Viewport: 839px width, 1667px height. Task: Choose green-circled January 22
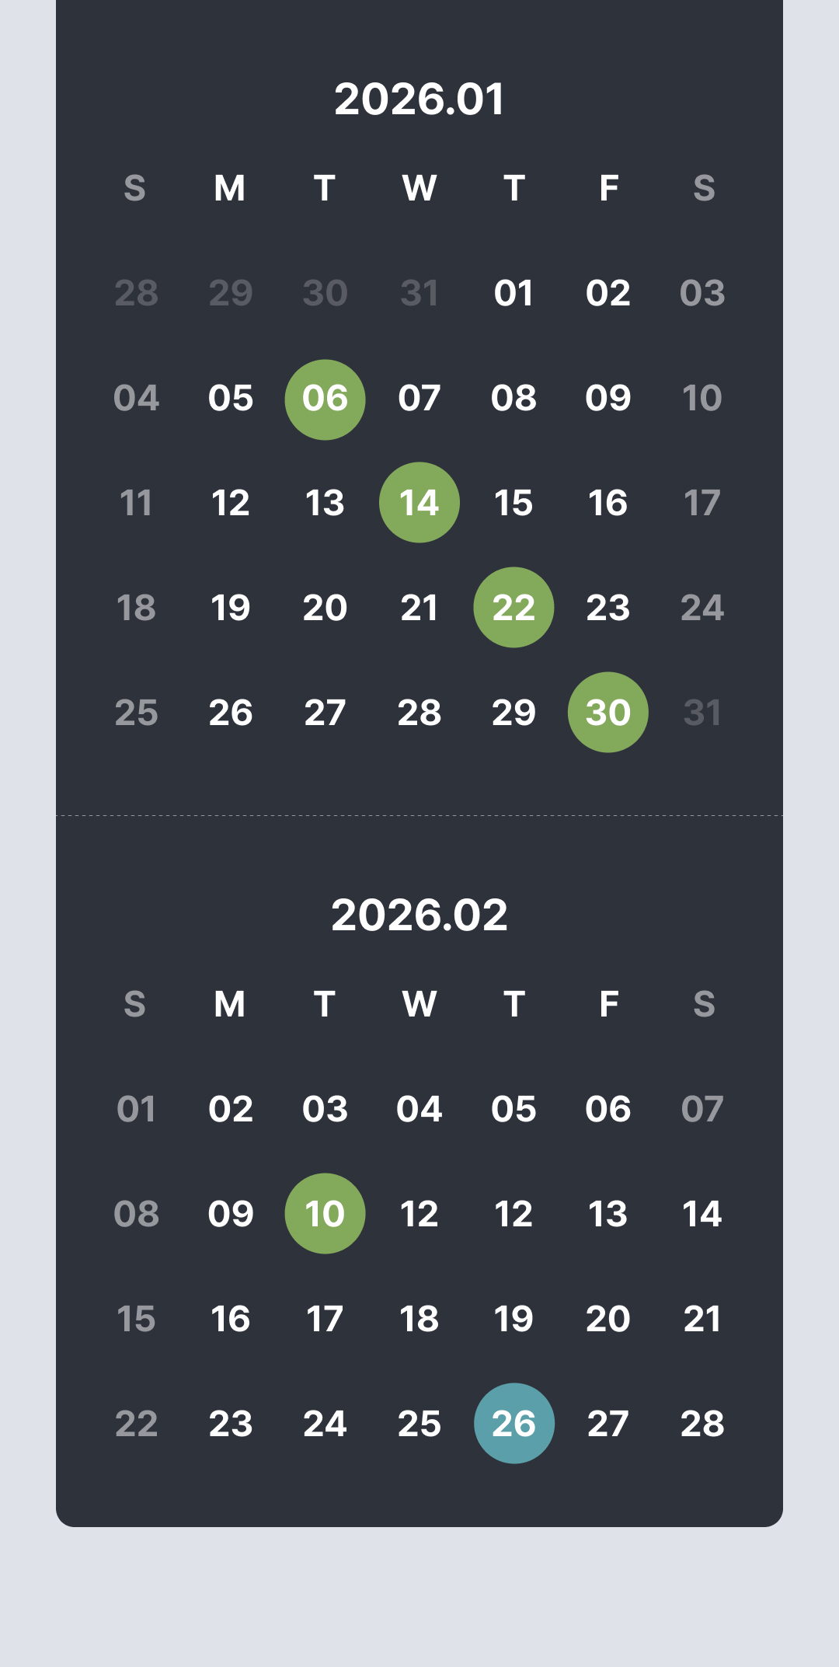pos(513,608)
